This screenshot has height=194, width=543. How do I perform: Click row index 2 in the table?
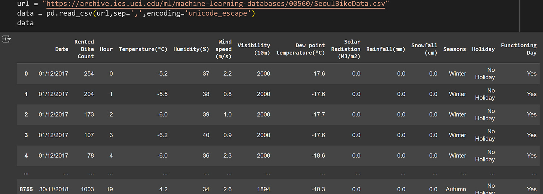tap(26, 114)
